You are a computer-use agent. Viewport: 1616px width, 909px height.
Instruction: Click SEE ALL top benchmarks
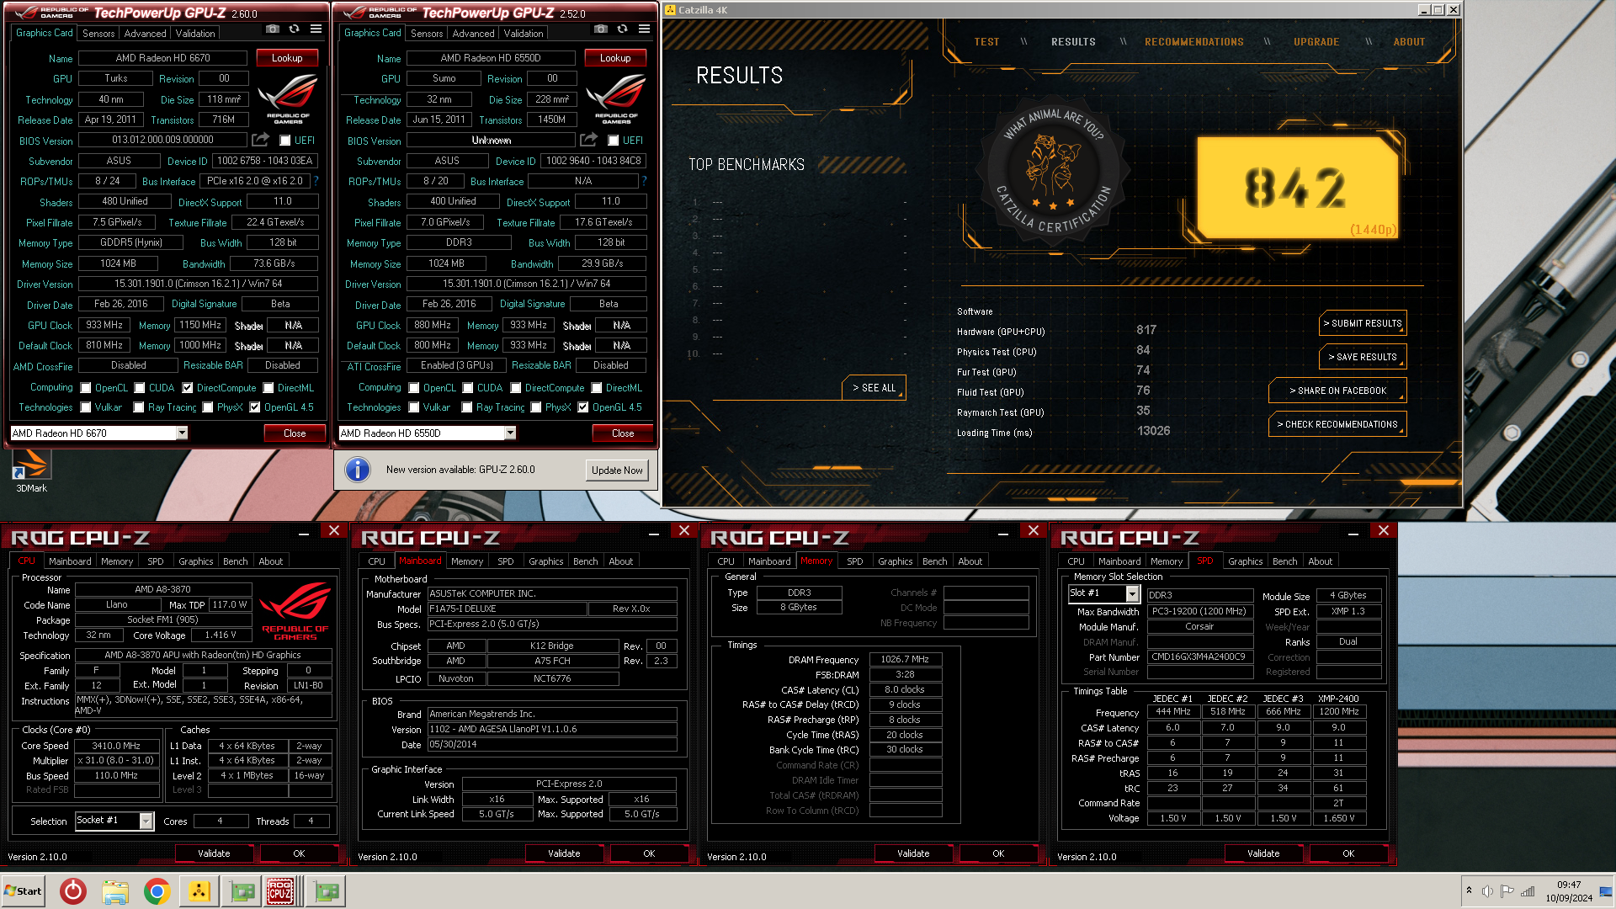coord(874,388)
